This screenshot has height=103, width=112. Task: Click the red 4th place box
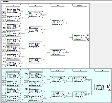[109, 89]
